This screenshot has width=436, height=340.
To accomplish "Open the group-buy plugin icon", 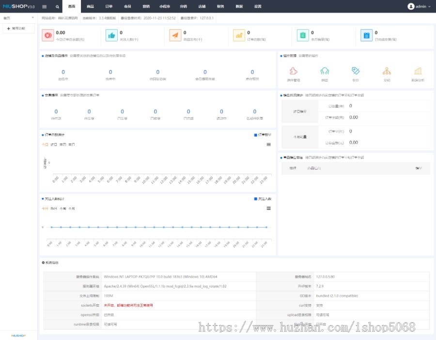I will pos(325,71).
